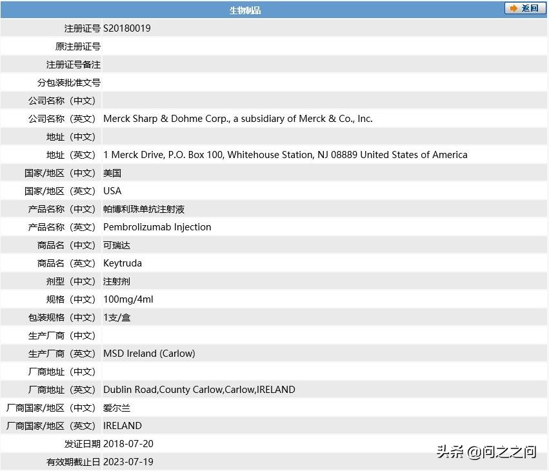This screenshot has height=471, width=549.
Task: Click the orange arrow icon on 返回 button
Action: pyautogui.click(x=513, y=8)
